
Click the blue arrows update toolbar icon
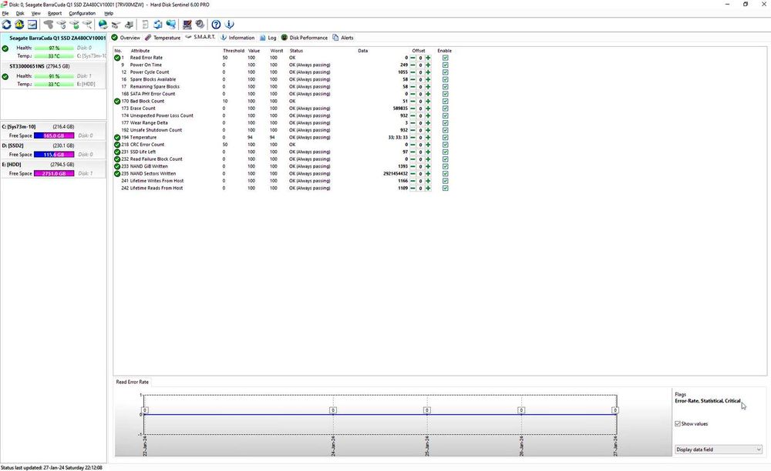(158, 24)
